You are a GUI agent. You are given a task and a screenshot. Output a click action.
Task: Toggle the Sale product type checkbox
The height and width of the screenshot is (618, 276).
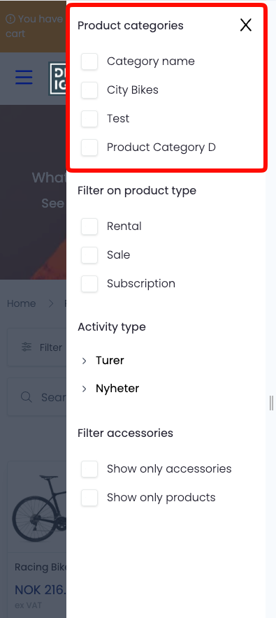tap(89, 255)
